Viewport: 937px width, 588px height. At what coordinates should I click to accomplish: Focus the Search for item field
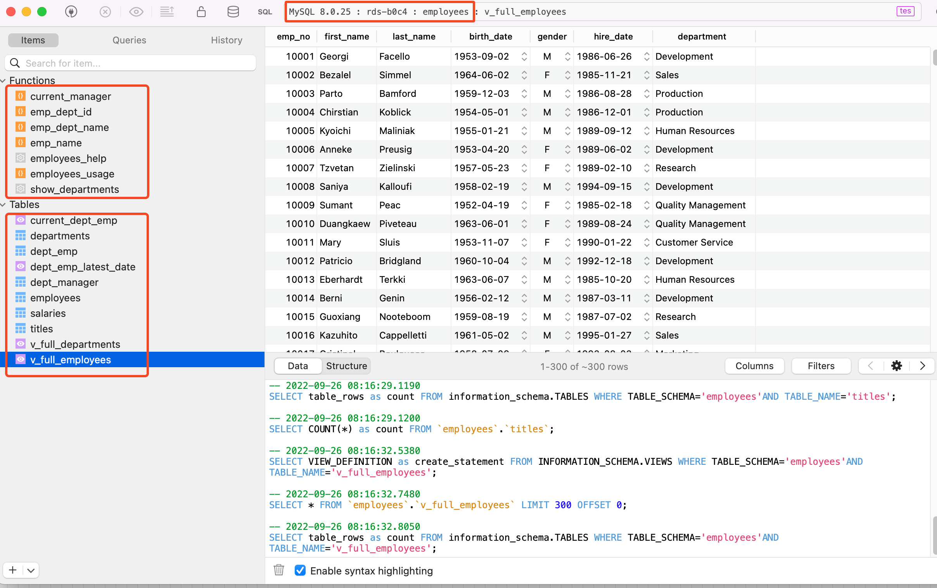coord(130,63)
